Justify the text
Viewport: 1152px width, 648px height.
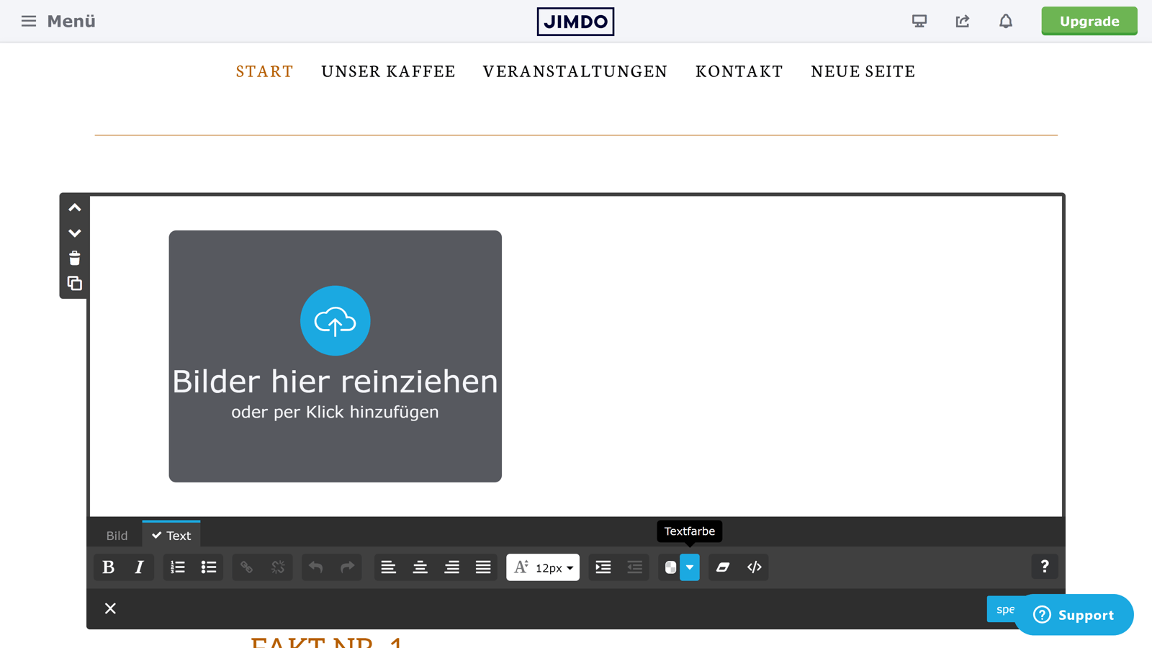[x=483, y=567]
